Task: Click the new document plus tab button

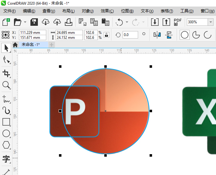Action: (x=52, y=45)
